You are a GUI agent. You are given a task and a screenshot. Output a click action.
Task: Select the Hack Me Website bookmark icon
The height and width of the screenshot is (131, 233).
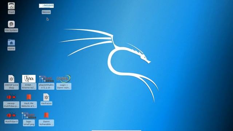pyautogui.click(x=29, y=97)
